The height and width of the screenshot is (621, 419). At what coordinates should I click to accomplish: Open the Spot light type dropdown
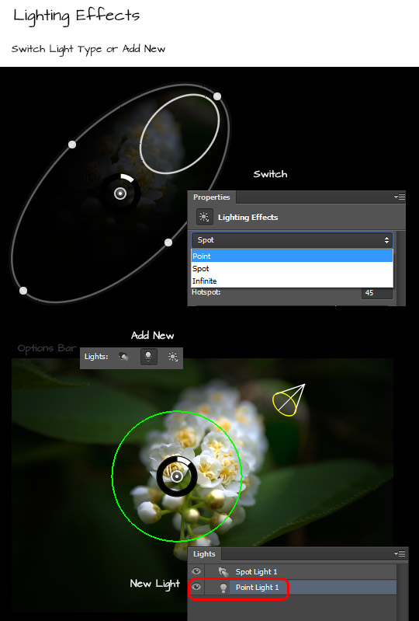292,240
